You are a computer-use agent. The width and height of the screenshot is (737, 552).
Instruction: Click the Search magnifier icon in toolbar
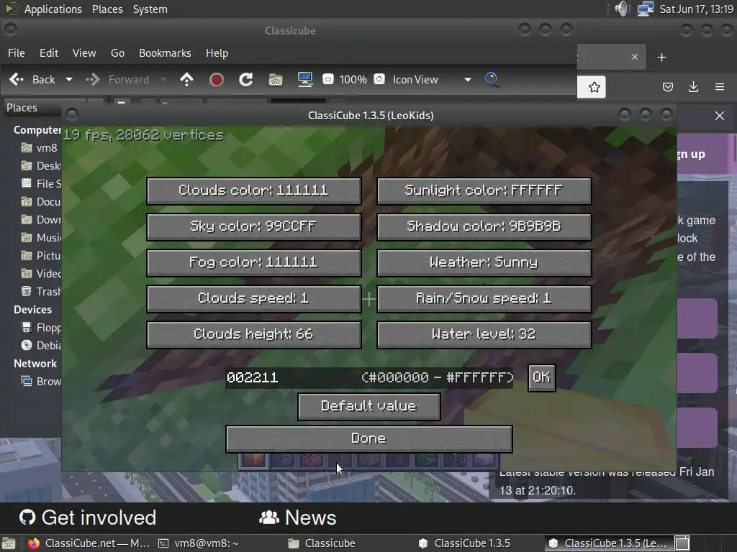pyautogui.click(x=492, y=79)
